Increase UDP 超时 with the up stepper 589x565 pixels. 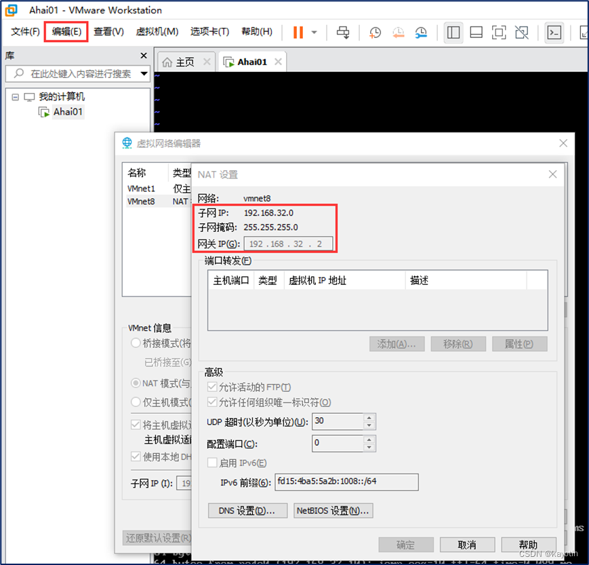click(369, 418)
